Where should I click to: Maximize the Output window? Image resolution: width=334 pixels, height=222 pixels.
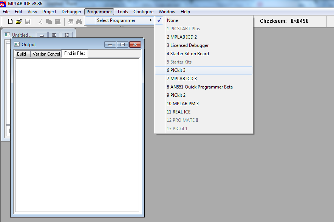(122, 45)
